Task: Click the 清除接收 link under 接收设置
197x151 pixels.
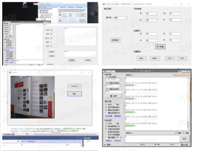Action: coord(118,116)
